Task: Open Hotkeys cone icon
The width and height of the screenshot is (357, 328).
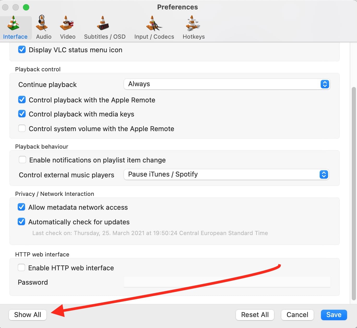Action: tap(193, 23)
